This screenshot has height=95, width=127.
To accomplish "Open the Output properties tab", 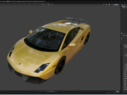I will coord(121,40).
